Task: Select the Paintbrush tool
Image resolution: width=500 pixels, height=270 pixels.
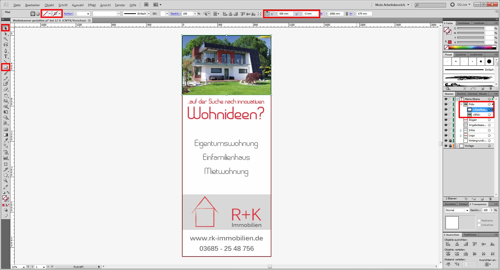Action: pyautogui.click(x=5, y=73)
